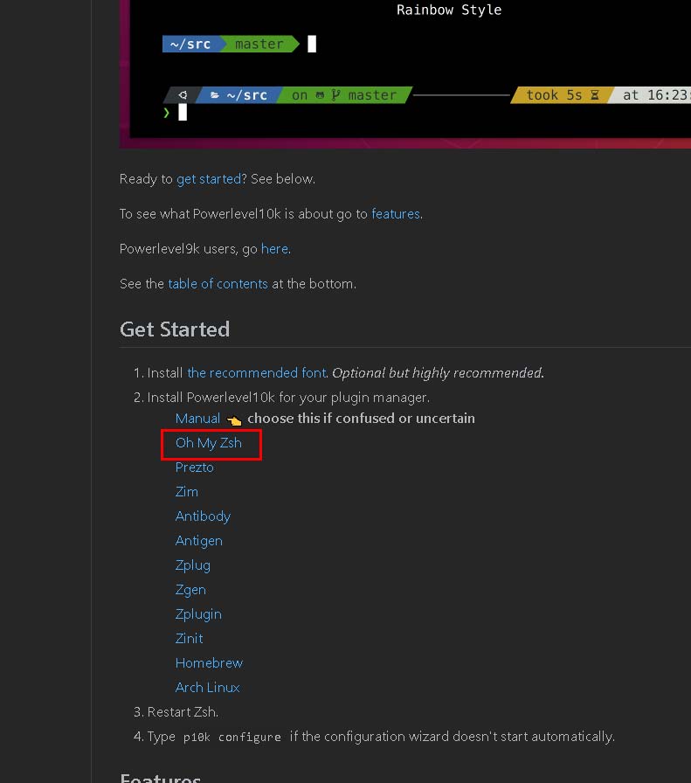Click the Rainbow Style terminal preview image
The height and width of the screenshot is (783, 691).
405,74
